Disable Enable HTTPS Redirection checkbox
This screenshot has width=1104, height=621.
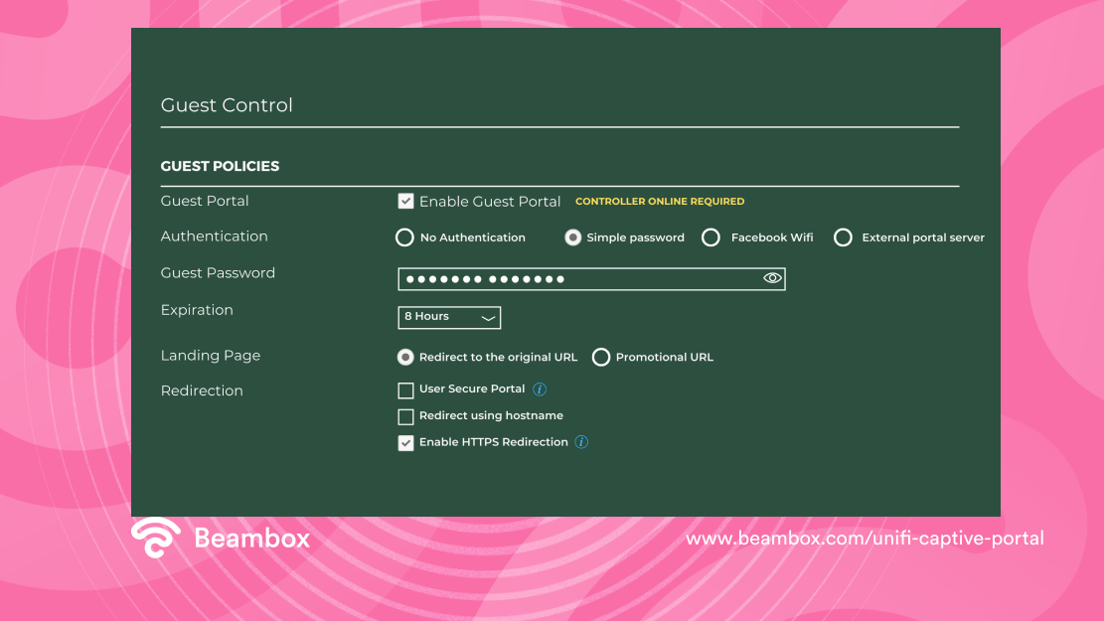pos(405,443)
